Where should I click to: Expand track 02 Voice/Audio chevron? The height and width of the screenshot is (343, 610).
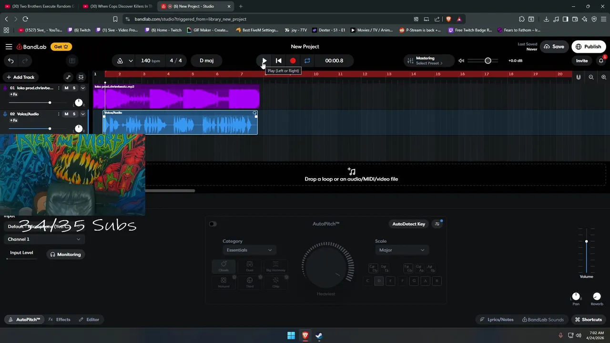pos(82,114)
